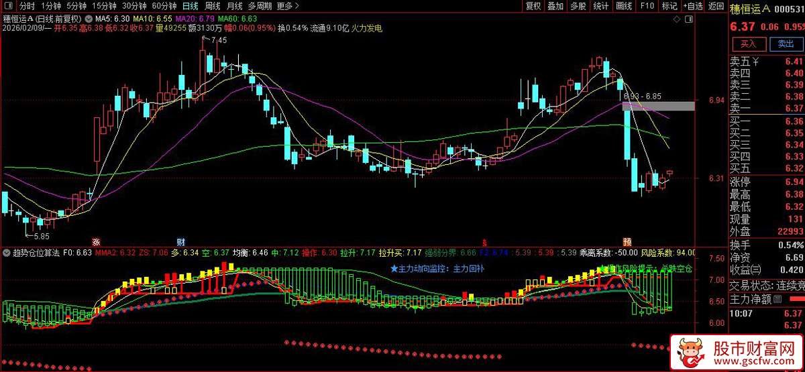
Task: Open F10 company info
Action: (x=647, y=6)
